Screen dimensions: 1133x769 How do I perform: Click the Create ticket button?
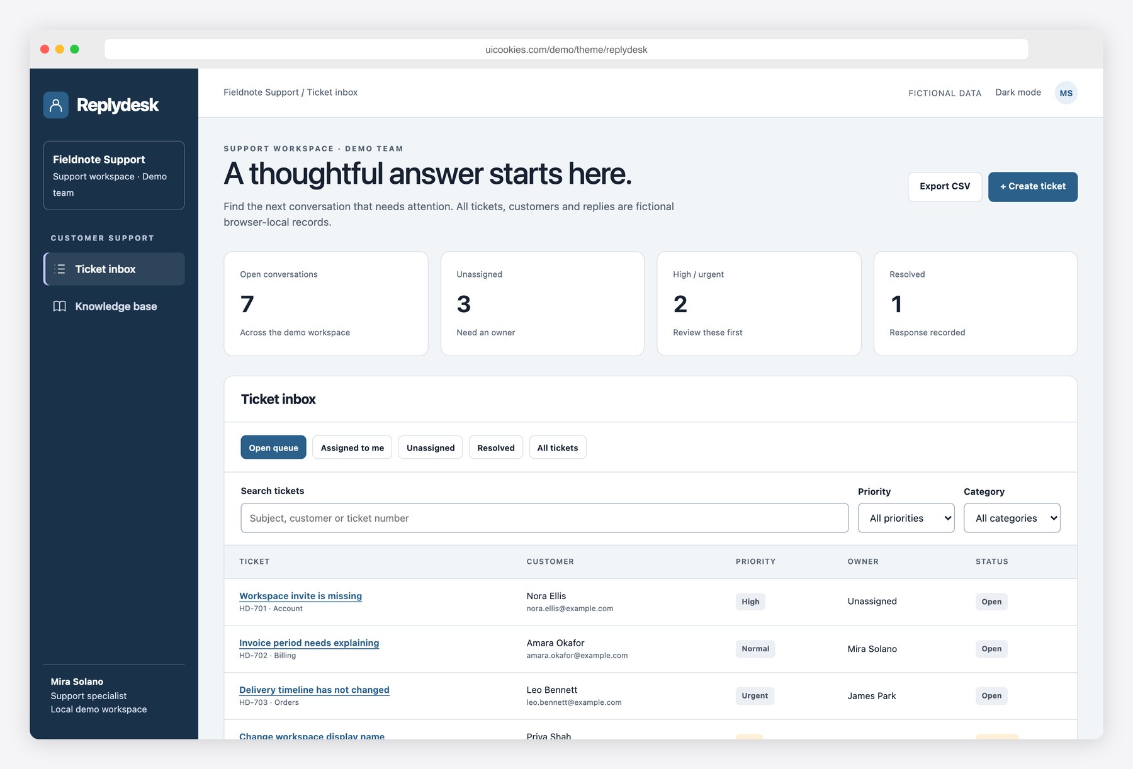[x=1032, y=187]
